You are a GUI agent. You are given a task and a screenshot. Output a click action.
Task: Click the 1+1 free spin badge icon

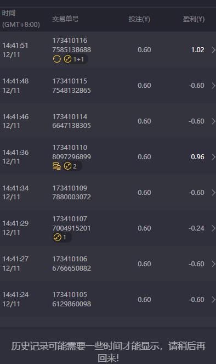point(67,59)
